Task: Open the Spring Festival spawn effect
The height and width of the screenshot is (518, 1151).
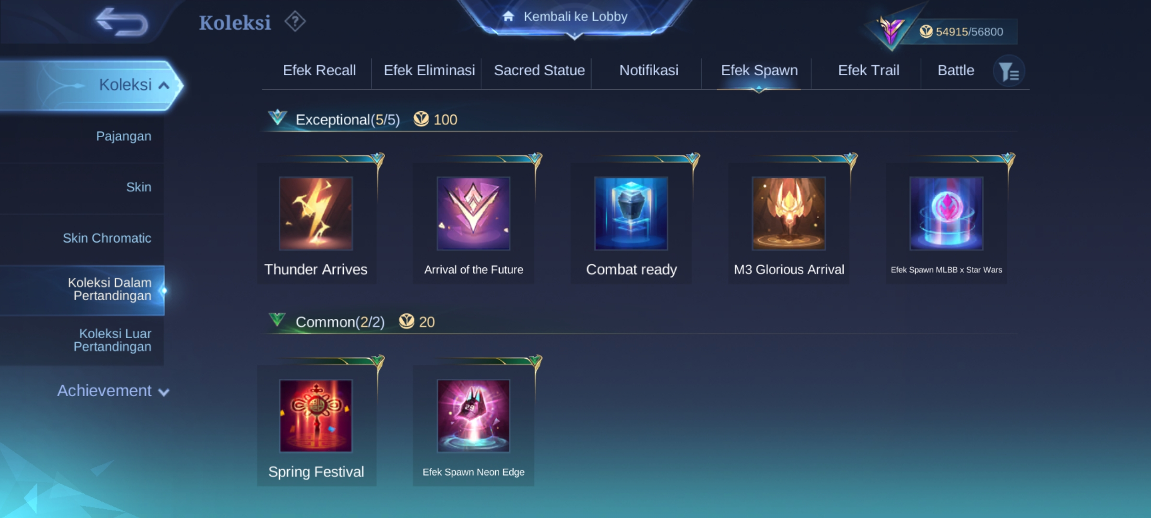Action: pyautogui.click(x=316, y=416)
